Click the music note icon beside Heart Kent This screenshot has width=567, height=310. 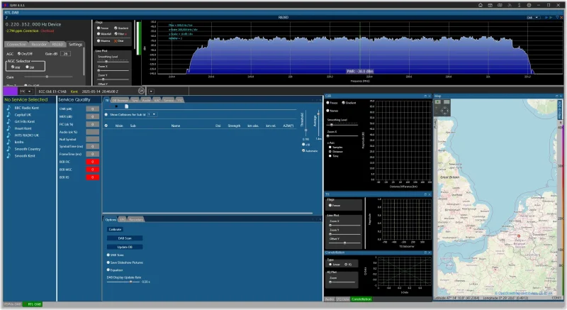(7, 128)
